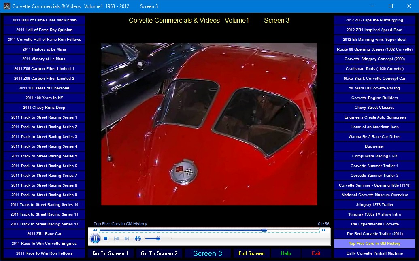Image resolution: width=419 pixels, height=261 pixels.
Task: Play 2011 Race To Win Ron Fellows
Action: tap(45, 253)
